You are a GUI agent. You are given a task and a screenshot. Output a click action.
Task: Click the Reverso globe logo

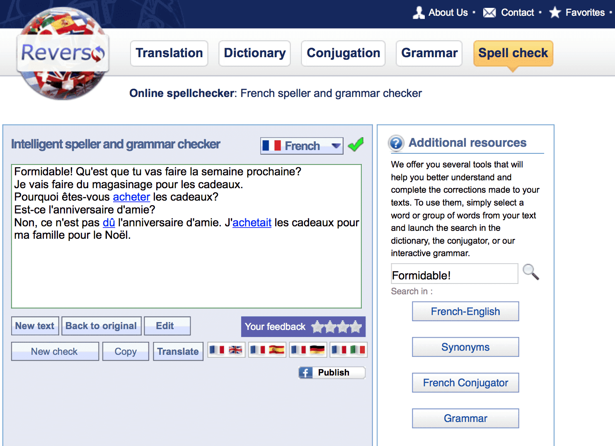click(63, 53)
